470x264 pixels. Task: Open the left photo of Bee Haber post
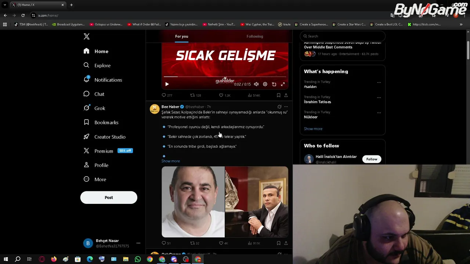(193, 202)
